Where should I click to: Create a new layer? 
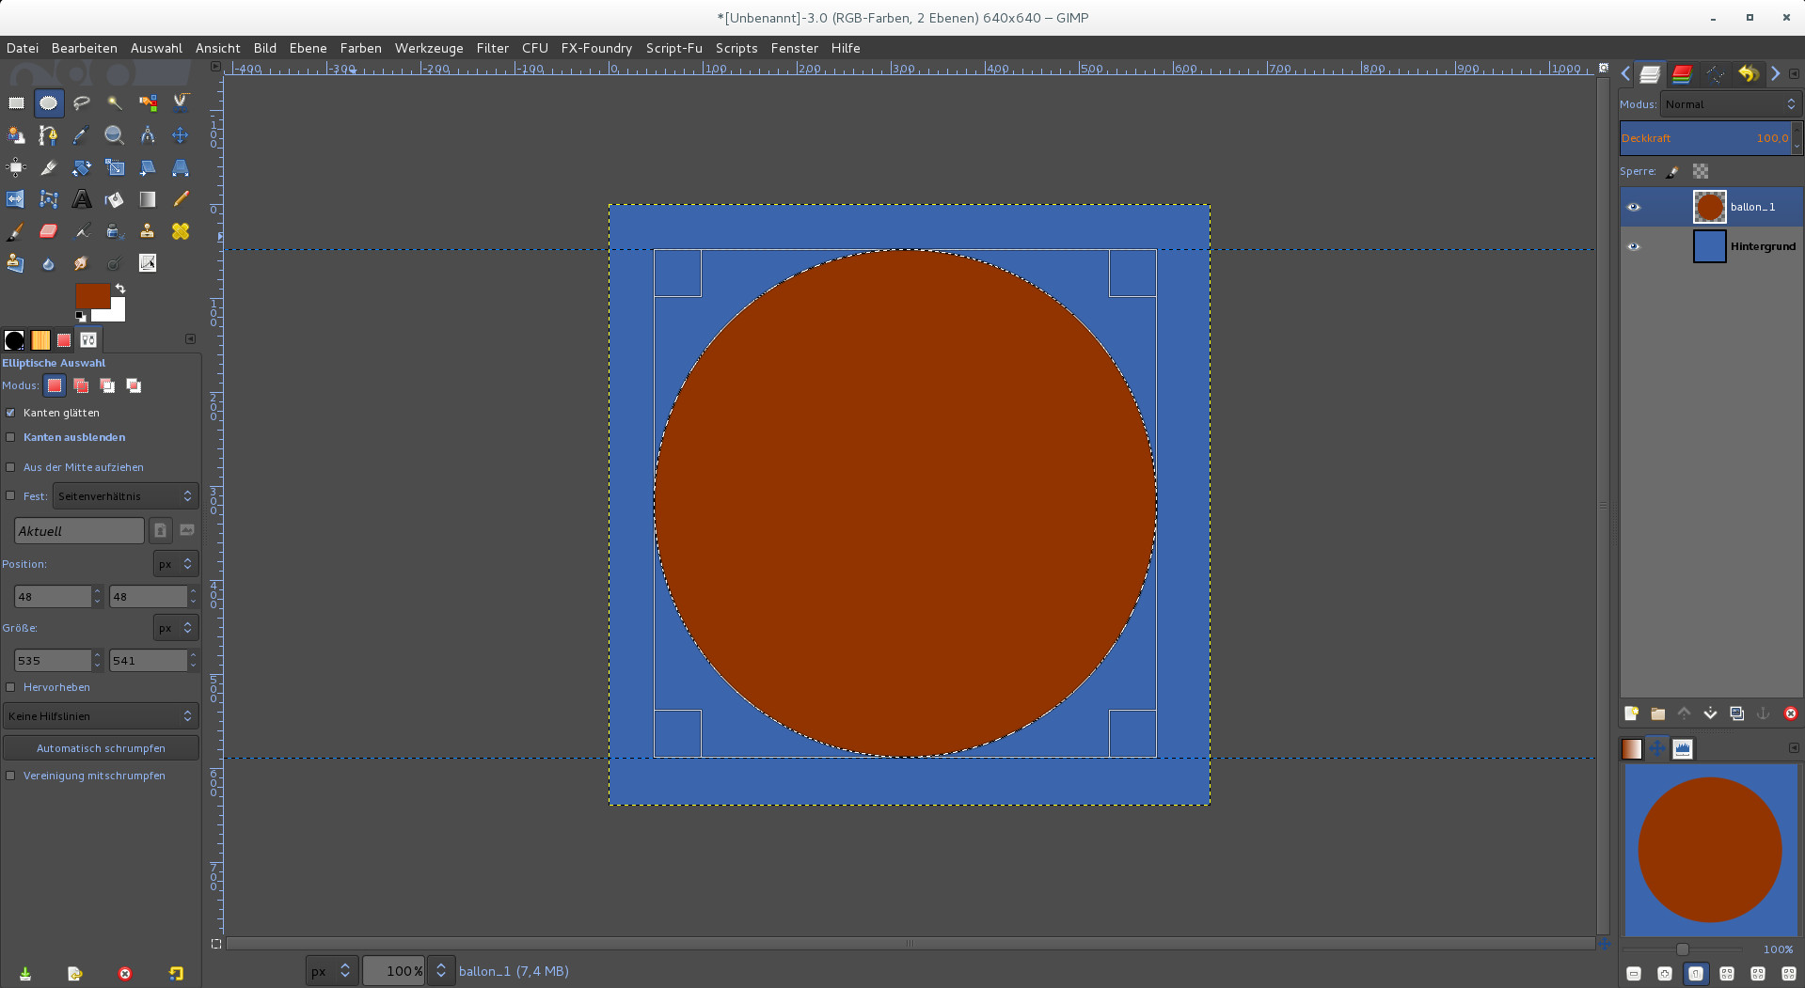pos(1631,714)
